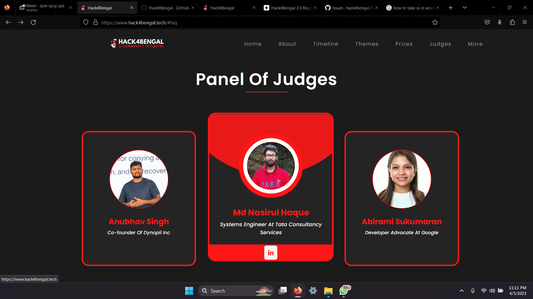Click the Anubhav Singh name heading
Image resolution: width=533 pixels, height=299 pixels.
[x=139, y=221]
